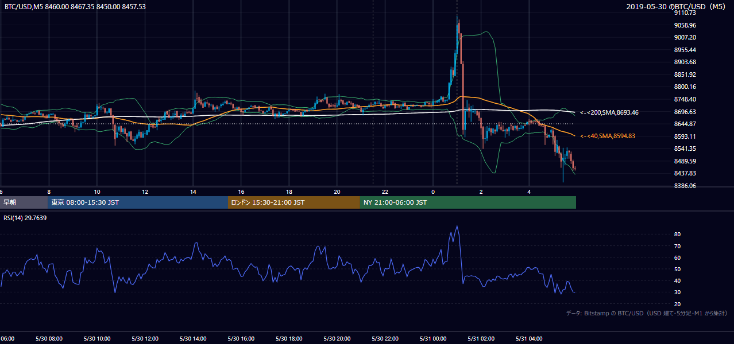This screenshot has width=734, height=344.
Task: Click the 5/30 18:00 time axis label
Action: pos(289,339)
